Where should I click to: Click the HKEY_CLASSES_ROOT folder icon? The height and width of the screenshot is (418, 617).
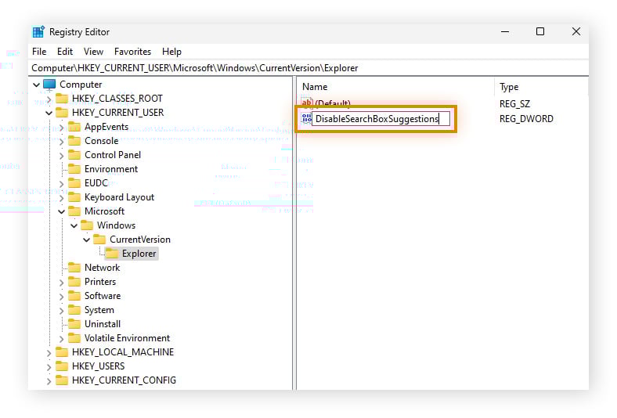click(62, 98)
